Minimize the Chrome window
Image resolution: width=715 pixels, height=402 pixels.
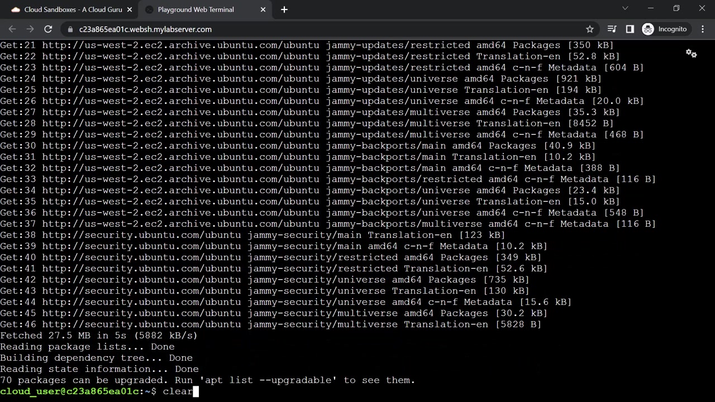[651, 8]
